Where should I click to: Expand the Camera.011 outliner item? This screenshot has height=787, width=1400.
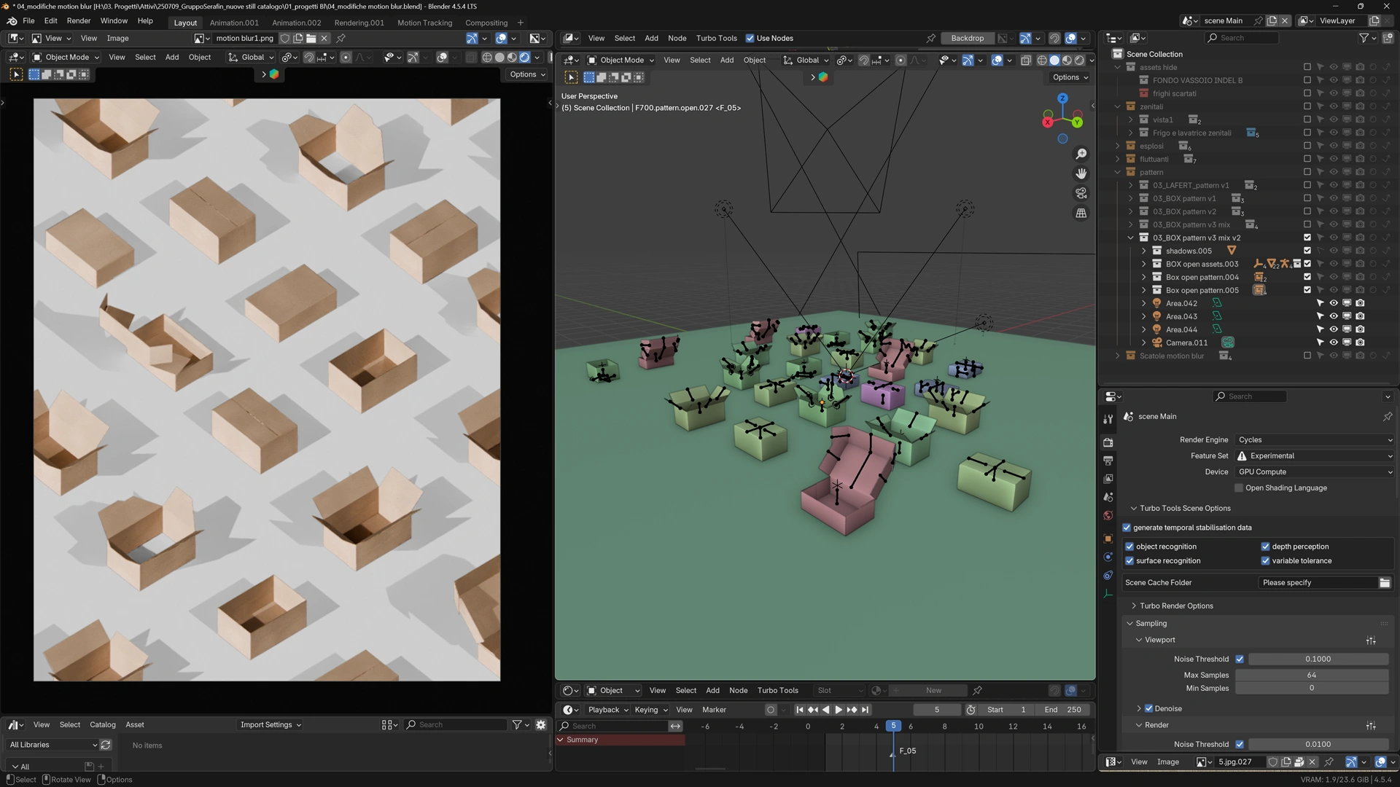tap(1144, 342)
